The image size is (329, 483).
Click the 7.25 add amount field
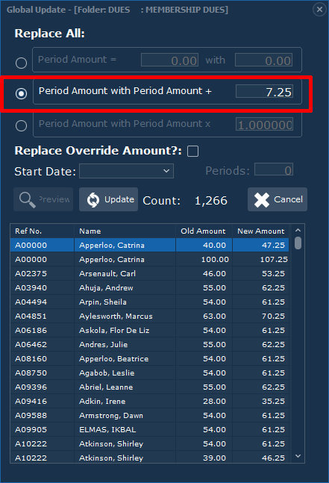coord(264,92)
